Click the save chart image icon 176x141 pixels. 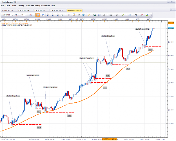pyautogui.click(x=95, y=15)
